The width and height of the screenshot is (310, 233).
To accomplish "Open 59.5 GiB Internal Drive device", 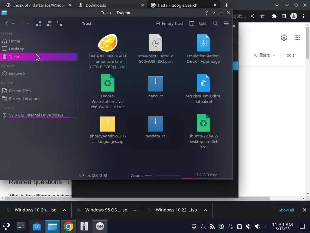I will (39, 115).
